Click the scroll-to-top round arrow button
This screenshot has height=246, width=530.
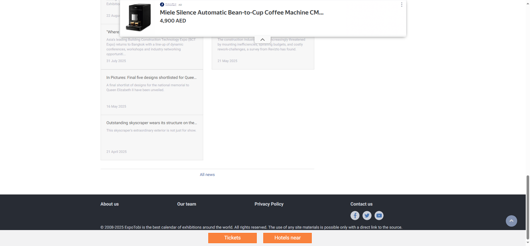(x=511, y=221)
